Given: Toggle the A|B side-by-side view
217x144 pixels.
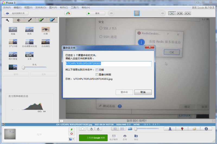Looking at the screenshot, I should tap(180, 13).
